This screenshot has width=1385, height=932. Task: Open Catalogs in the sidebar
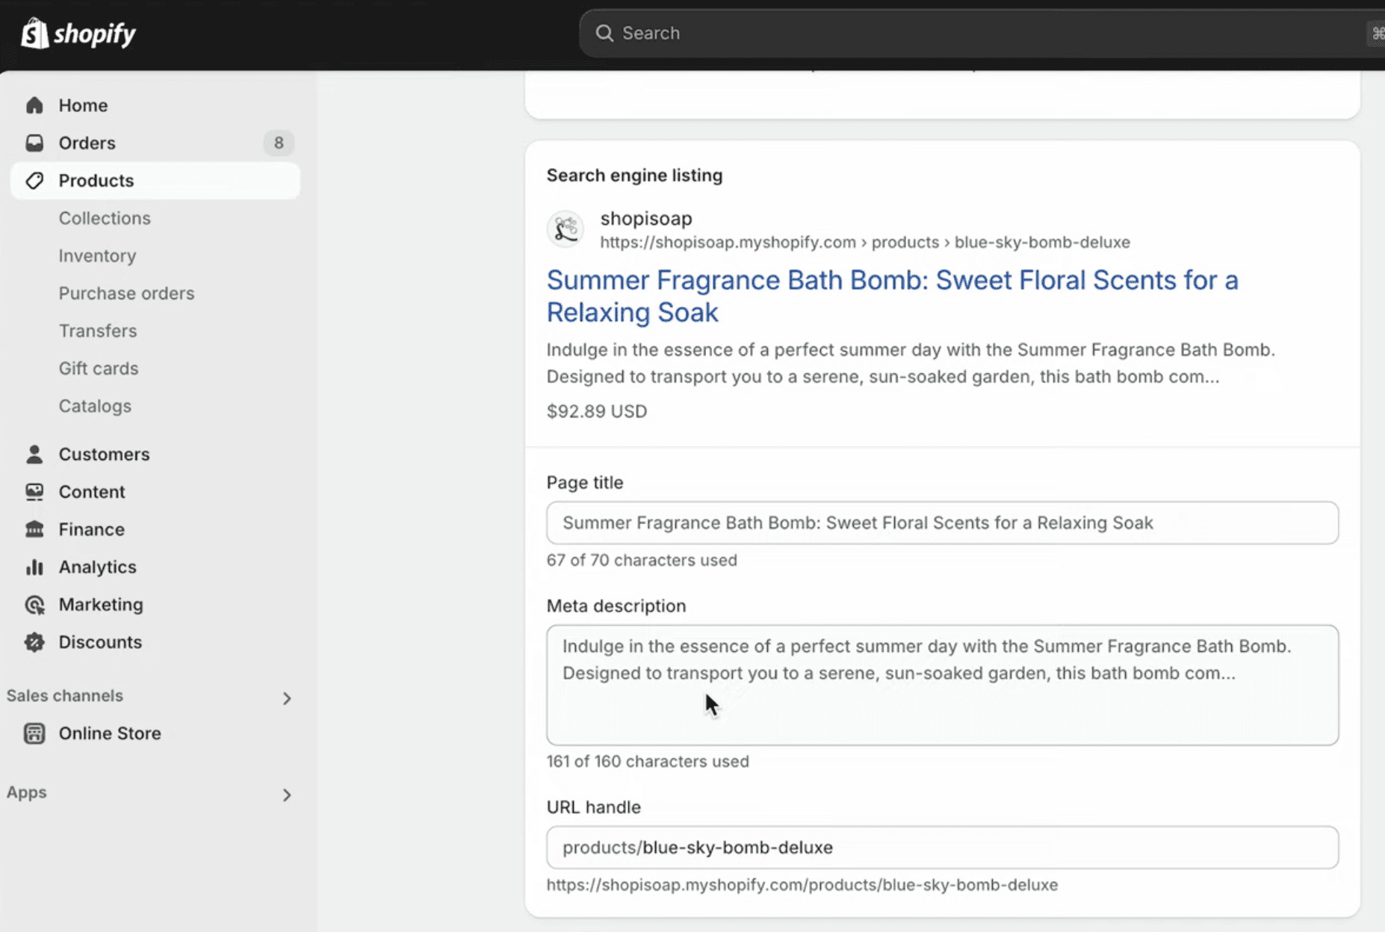[x=95, y=406]
